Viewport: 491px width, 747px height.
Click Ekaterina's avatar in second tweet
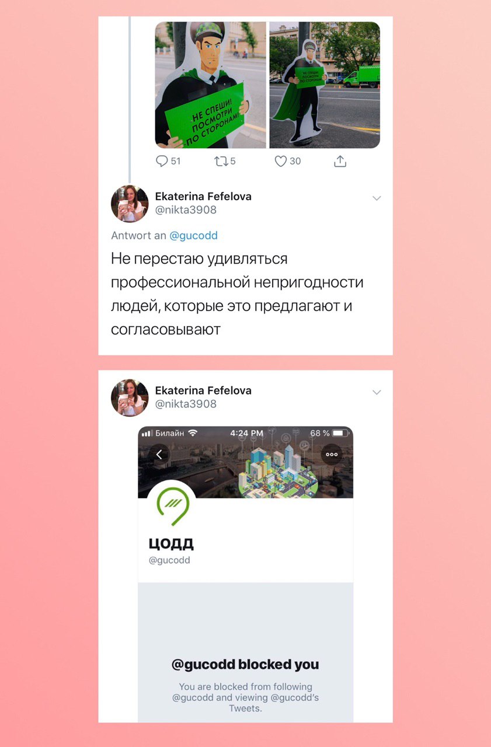(x=130, y=397)
